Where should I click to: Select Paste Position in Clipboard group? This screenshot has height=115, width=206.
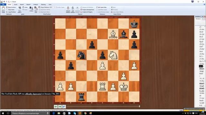point(11,7)
